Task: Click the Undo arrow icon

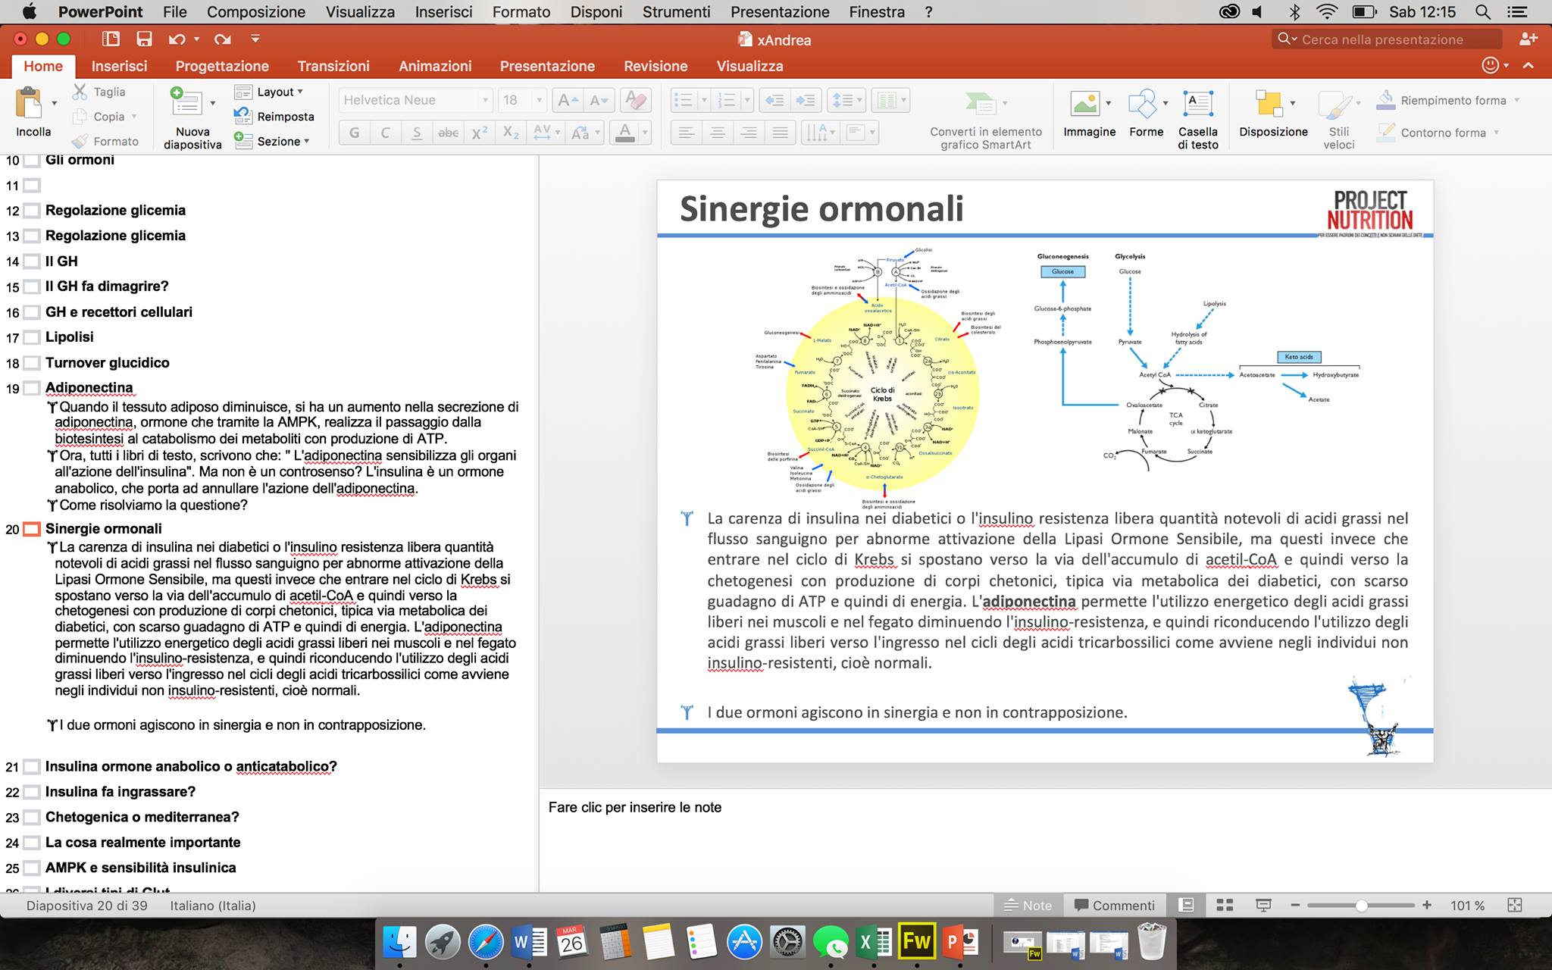Action: pos(177,39)
